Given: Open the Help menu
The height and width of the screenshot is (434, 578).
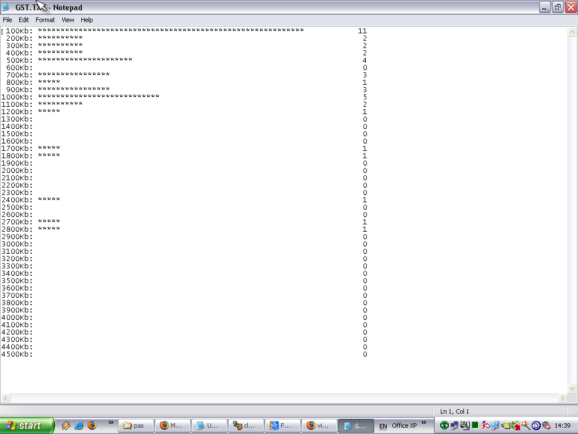Looking at the screenshot, I should tap(86, 20).
